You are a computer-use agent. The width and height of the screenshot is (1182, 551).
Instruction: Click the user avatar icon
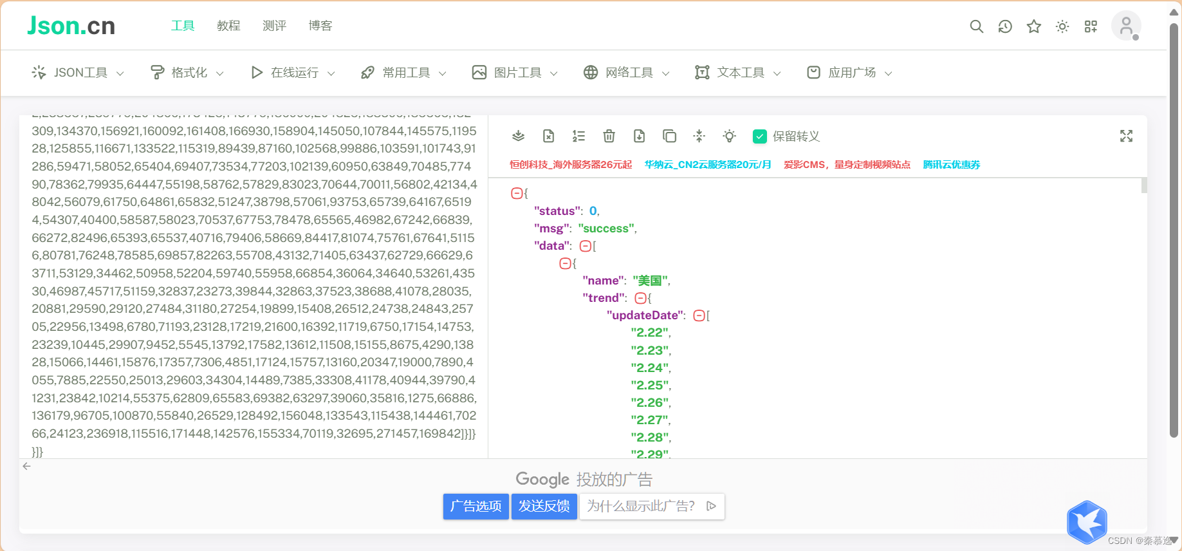point(1126,26)
